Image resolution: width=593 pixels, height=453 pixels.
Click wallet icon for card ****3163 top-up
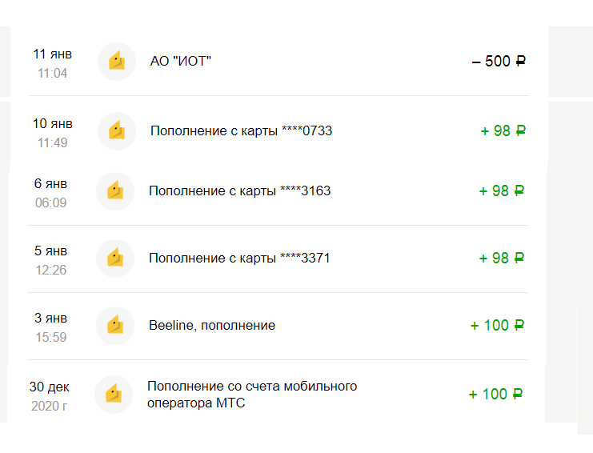(115, 191)
